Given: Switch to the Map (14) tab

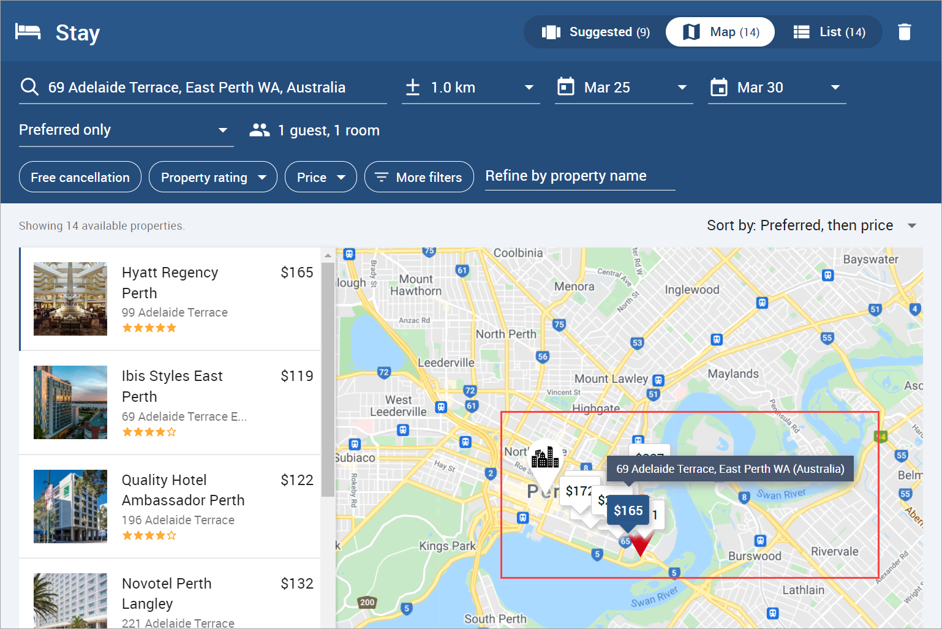Looking at the screenshot, I should tap(720, 32).
